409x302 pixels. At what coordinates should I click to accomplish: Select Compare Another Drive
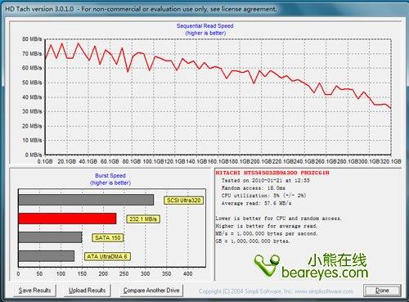click(x=151, y=291)
